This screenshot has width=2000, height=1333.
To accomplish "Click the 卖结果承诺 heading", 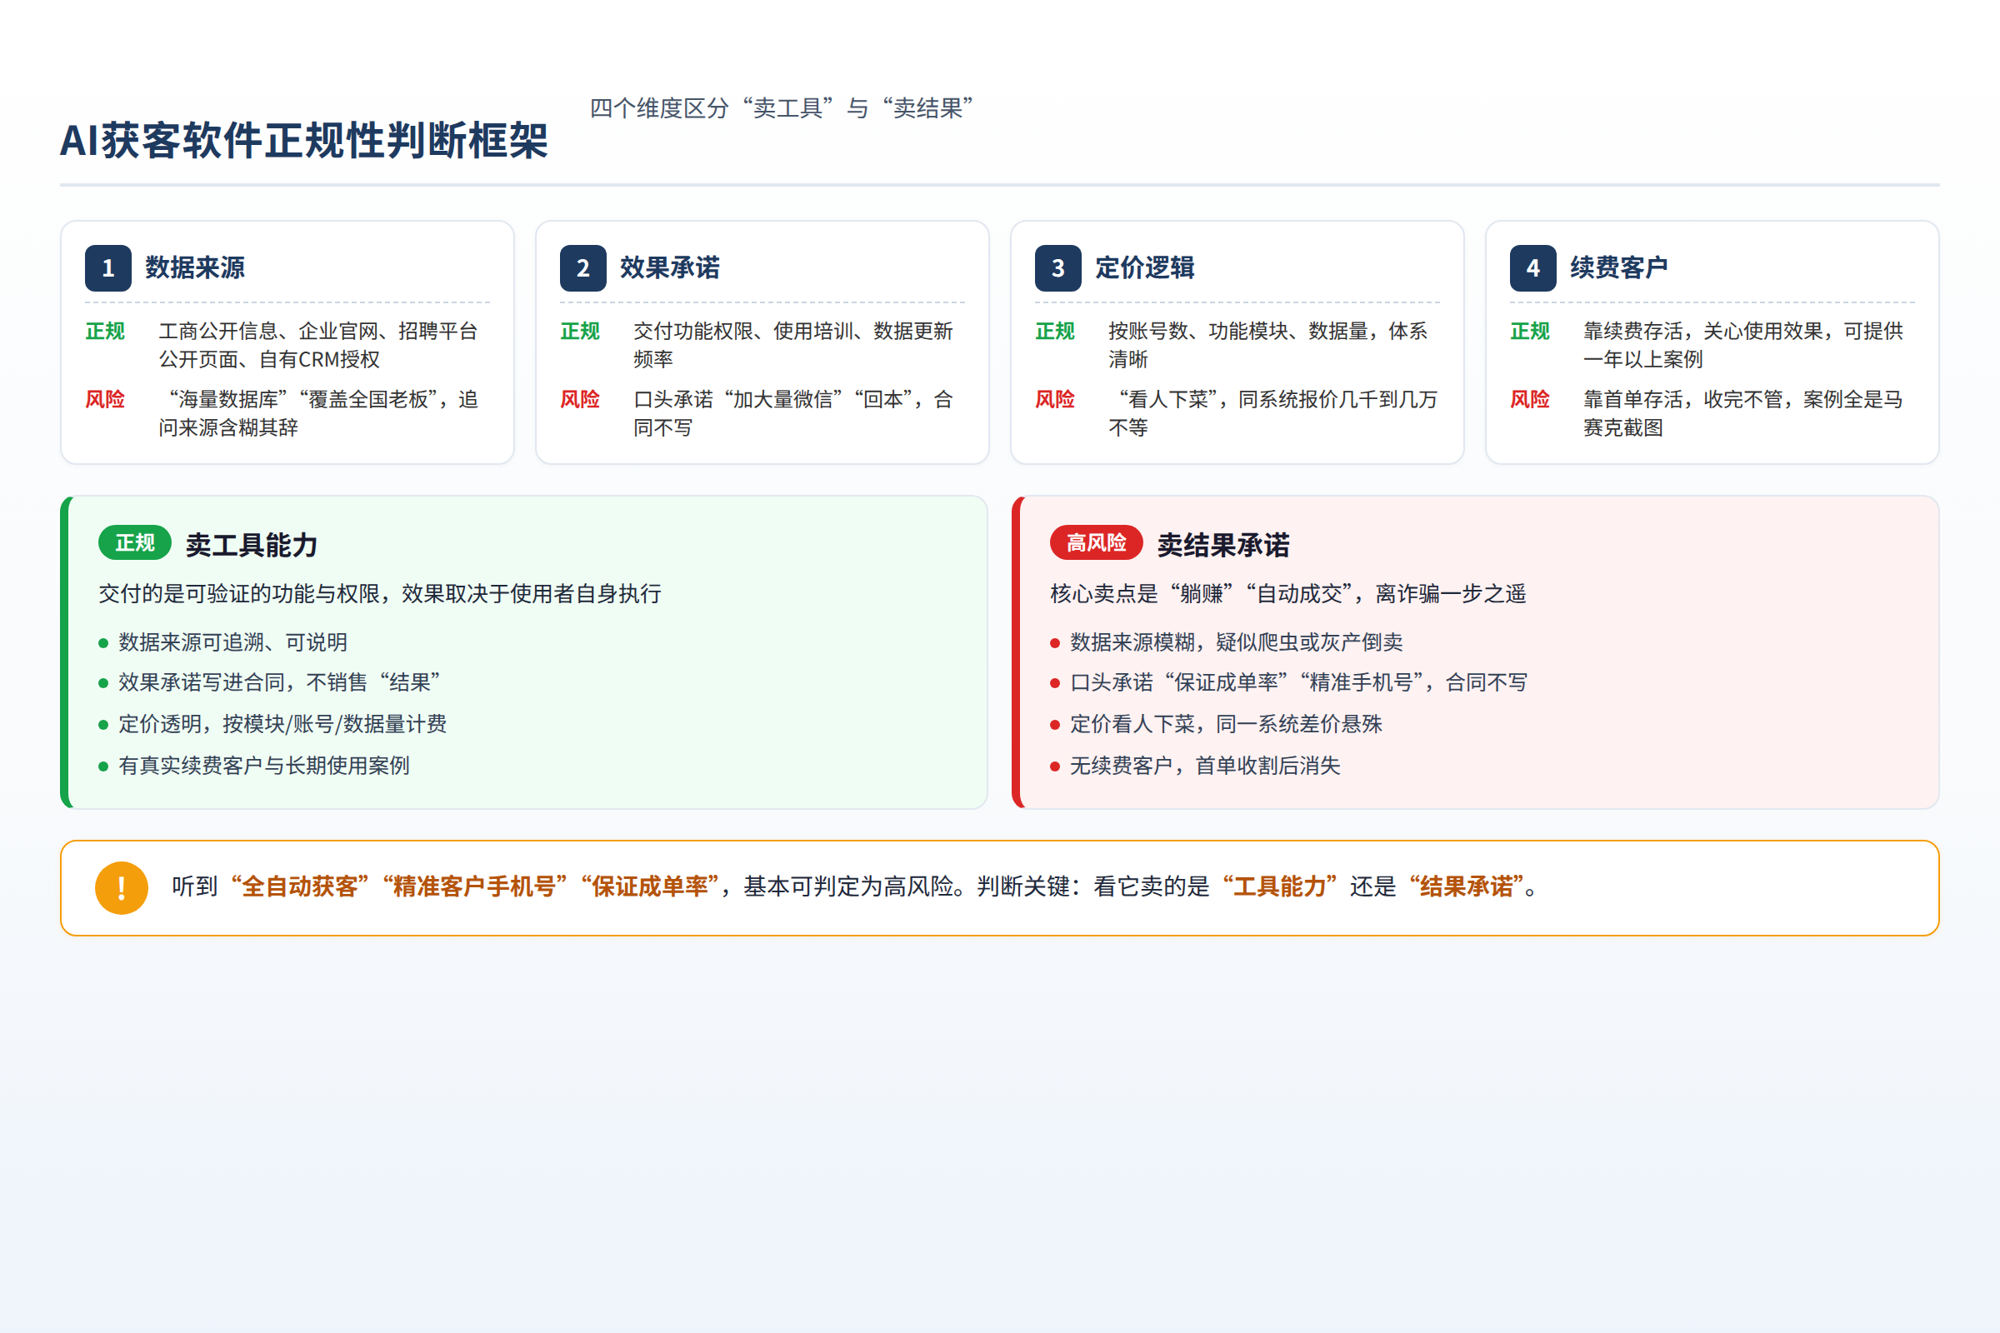I will click(1223, 545).
